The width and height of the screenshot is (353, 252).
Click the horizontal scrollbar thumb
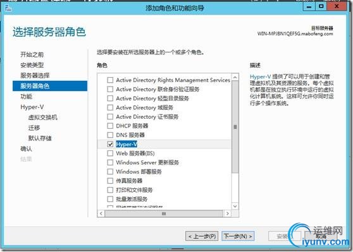pos(164,213)
